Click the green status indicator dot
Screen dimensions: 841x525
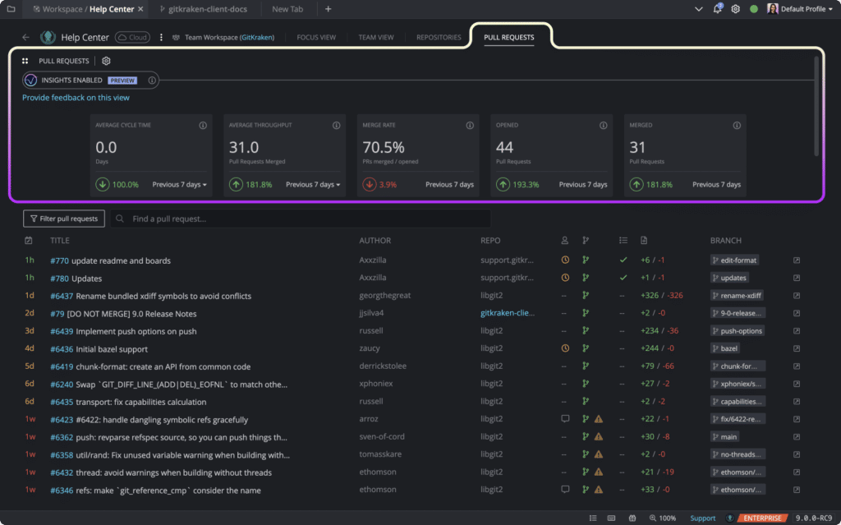[x=754, y=9]
